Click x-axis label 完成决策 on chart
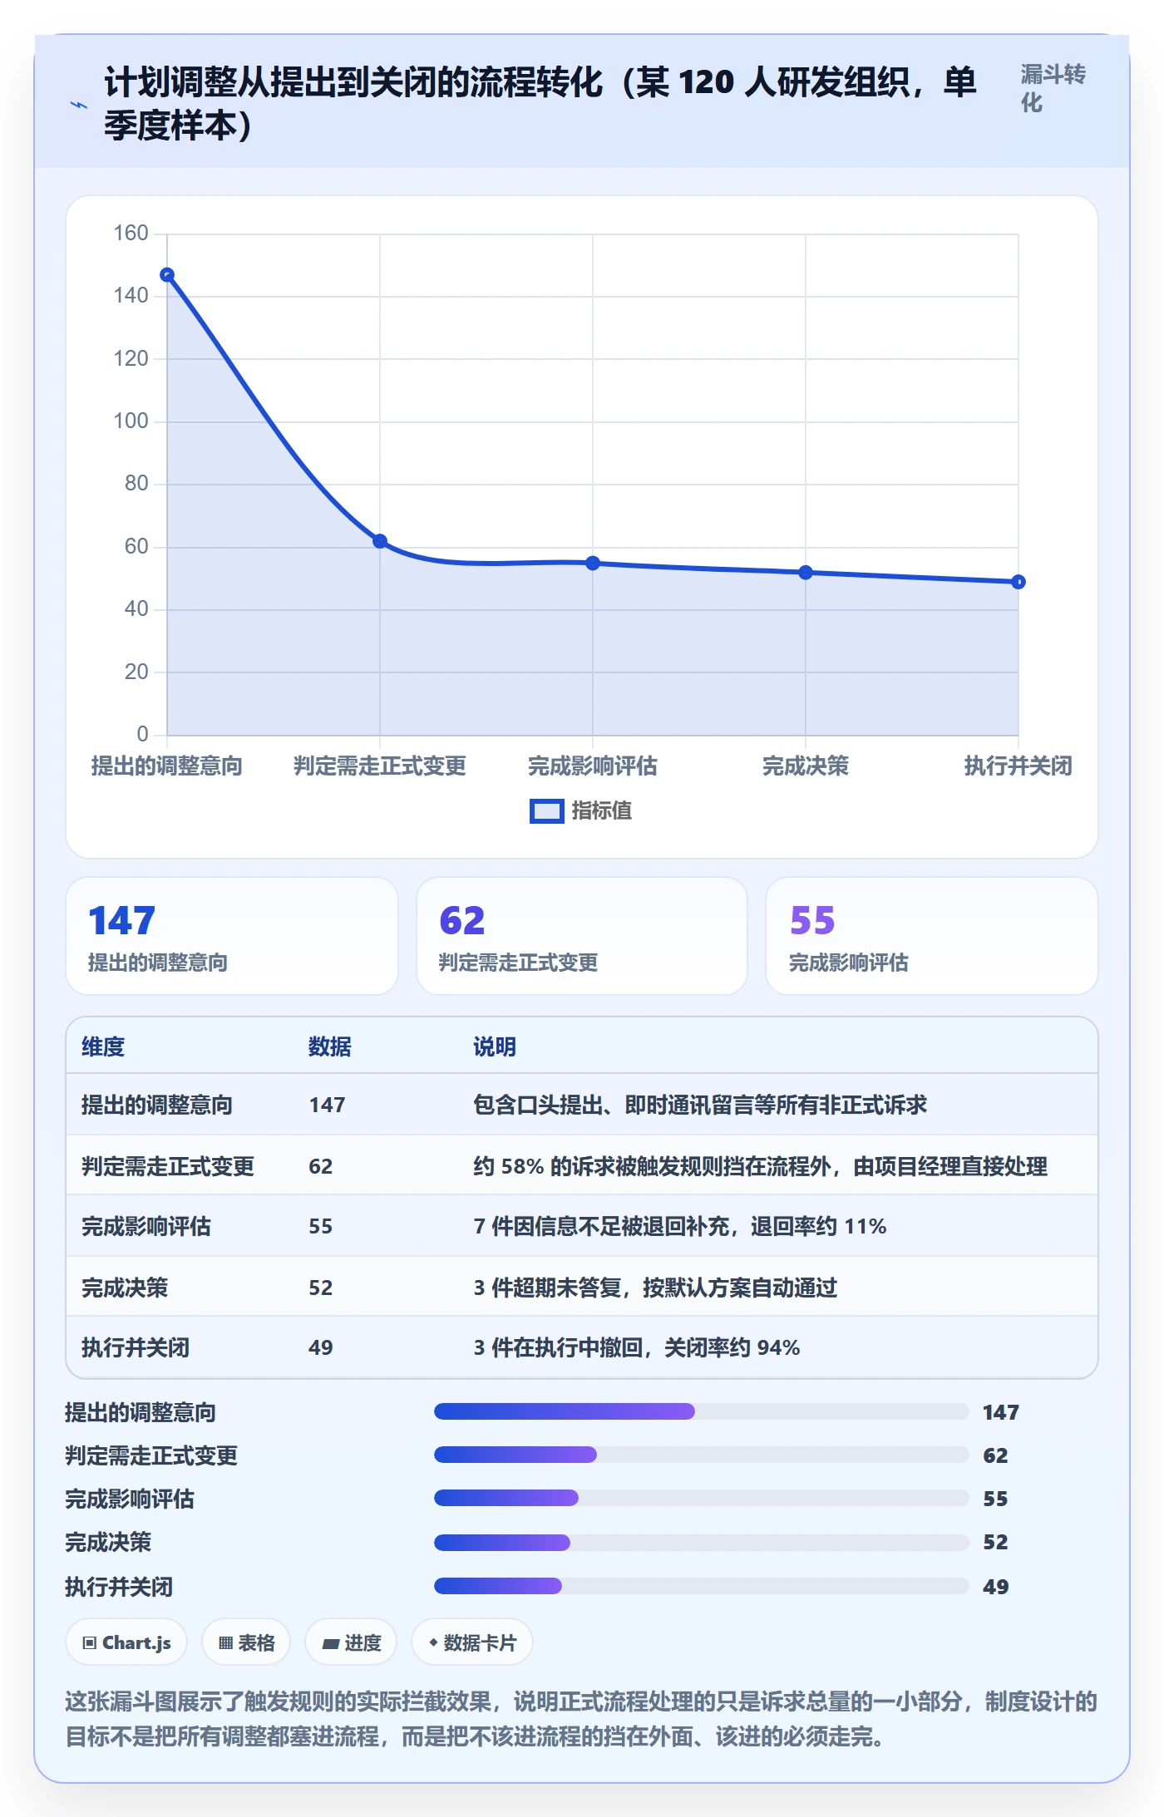The width and height of the screenshot is (1164, 1817). (x=806, y=766)
